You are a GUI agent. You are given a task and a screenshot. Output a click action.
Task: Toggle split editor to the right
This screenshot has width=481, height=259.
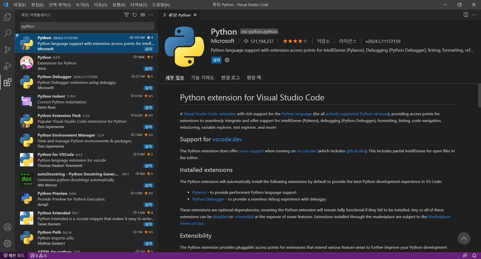click(466, 15)
